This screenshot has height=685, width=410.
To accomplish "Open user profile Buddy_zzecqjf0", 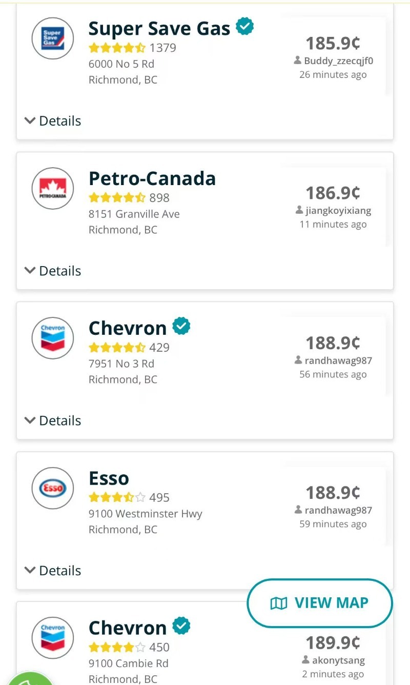I will (x=338, y=61).
